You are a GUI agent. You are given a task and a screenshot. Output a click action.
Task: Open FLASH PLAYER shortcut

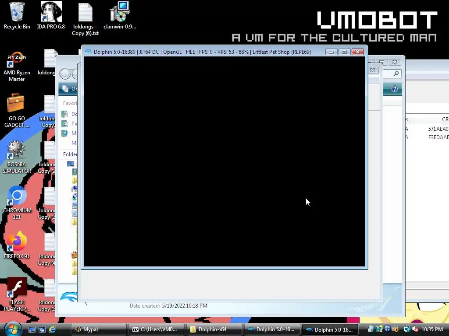[x=17, y=294]
